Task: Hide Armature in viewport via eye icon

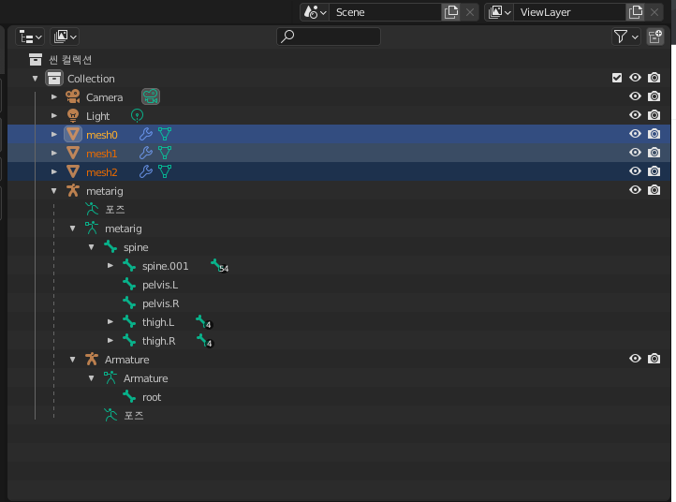Action: (635, 359)
